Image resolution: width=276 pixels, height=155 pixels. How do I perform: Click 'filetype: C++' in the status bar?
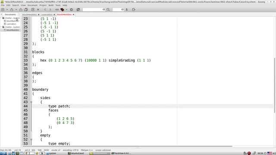[87, 150]
